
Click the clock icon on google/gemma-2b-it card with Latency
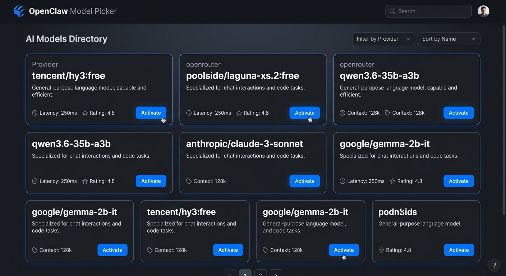[342, 181]
